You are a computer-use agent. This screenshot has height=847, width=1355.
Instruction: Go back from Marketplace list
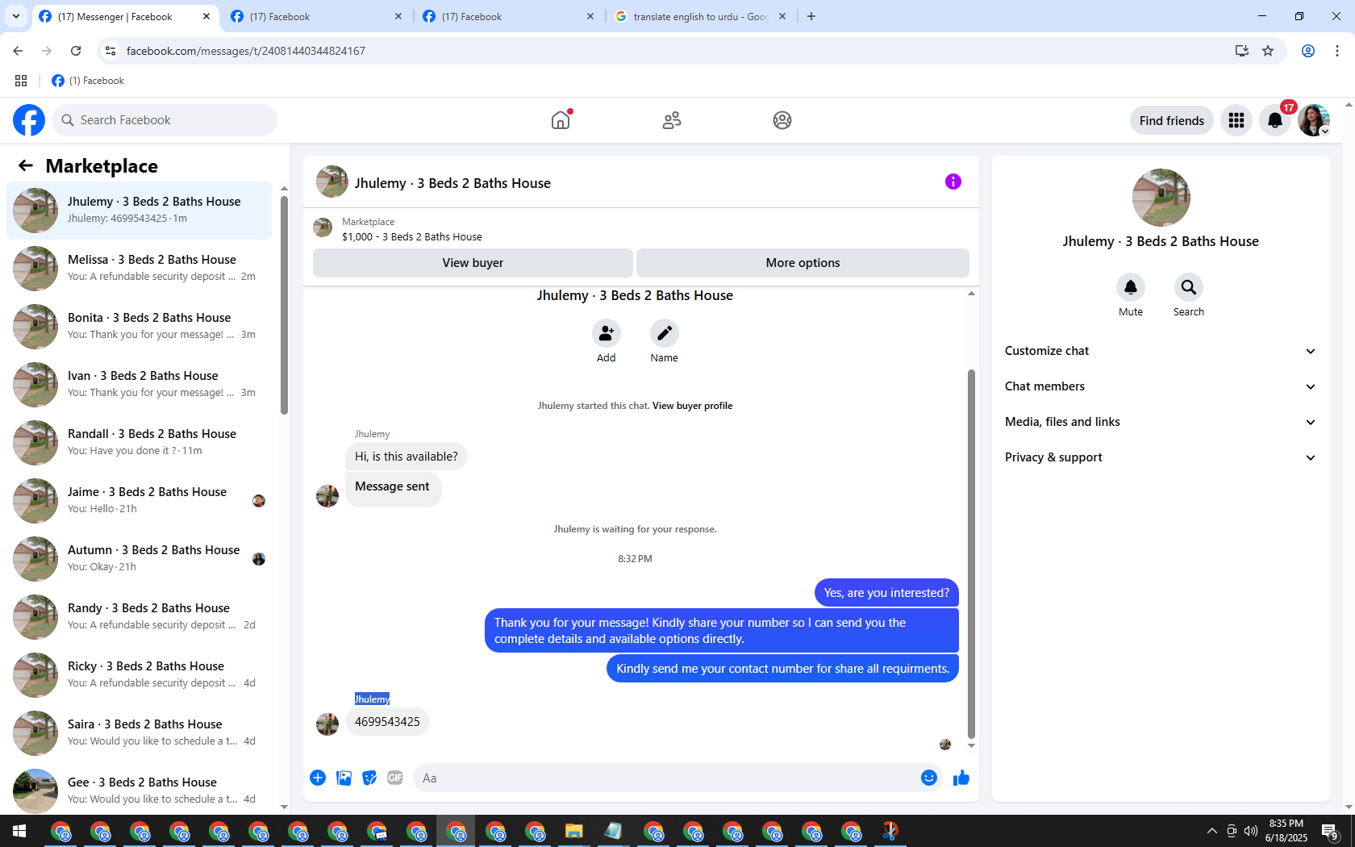(x=26, y=165)
